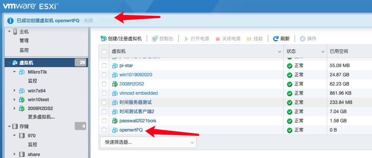Viewport: 372px width, 158px height.
Task: Open 监控 under 主机
Action: coord(24,50)
